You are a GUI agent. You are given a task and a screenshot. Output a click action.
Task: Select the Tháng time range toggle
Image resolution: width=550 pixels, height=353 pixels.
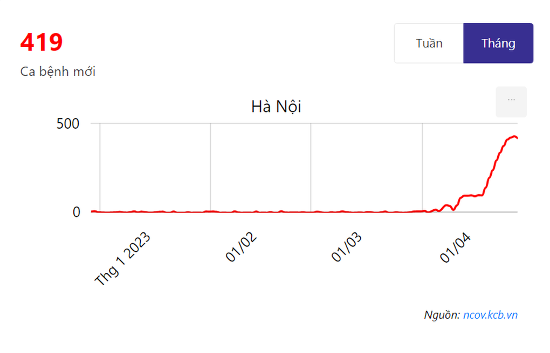498,44
